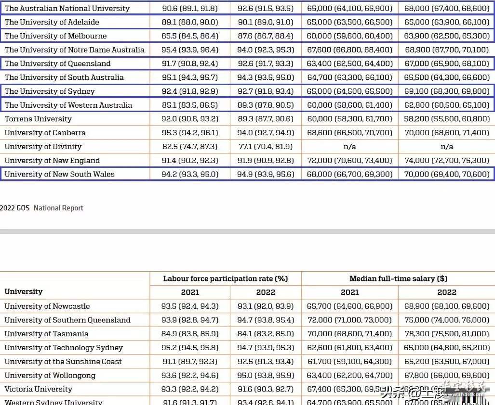Image resolution: width=495 pixels, height=405 pixels.
Task: Click '2022 GOS National Report' footer text
Action: tap(41, 208)
